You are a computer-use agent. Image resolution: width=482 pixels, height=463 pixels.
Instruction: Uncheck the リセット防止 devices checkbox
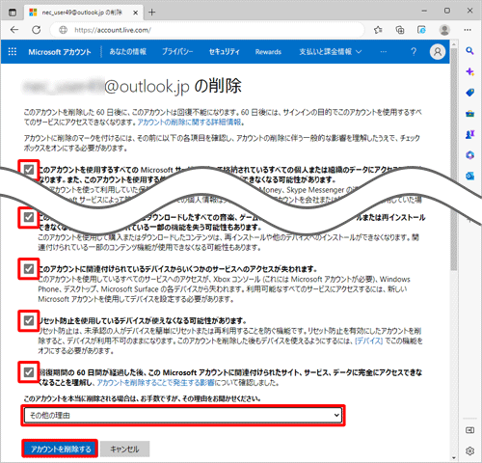point(29,320)
